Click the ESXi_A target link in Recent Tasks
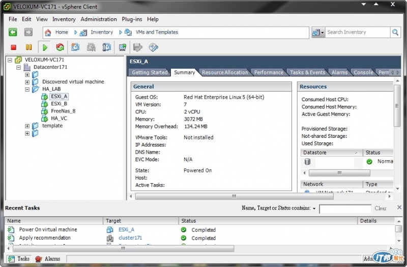The image size is (407, 267). tap(126, 230)
